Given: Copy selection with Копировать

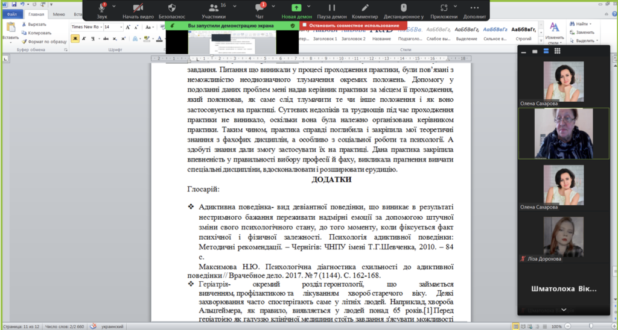Looking at the screenshot, I should tap(36, 33).
